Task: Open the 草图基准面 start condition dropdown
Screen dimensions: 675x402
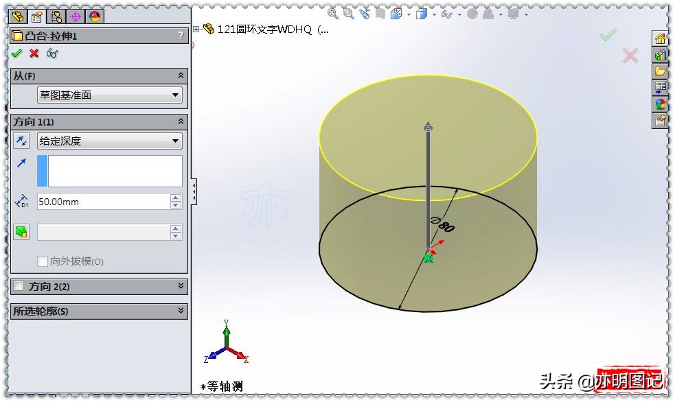Action: [x=174, y=95]
